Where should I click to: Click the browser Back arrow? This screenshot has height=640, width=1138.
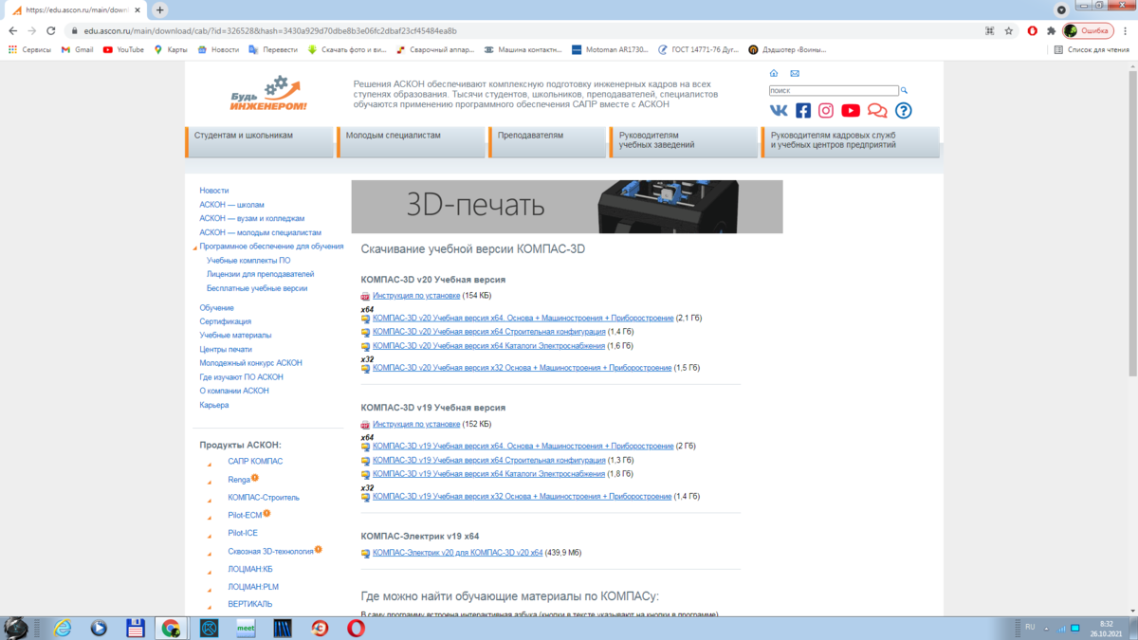pyautogui.click(x=12, y=30)
